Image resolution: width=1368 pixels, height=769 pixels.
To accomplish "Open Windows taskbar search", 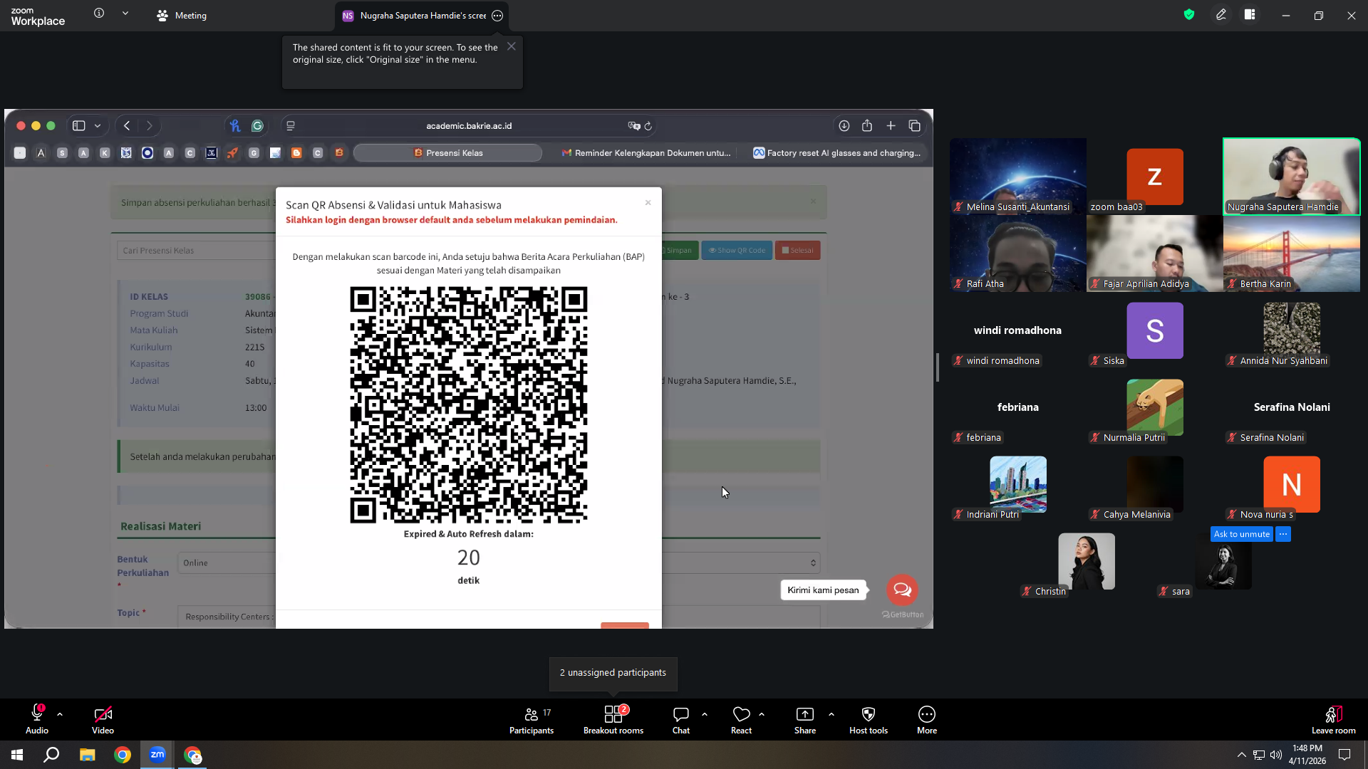I will (x=51, y=755).
